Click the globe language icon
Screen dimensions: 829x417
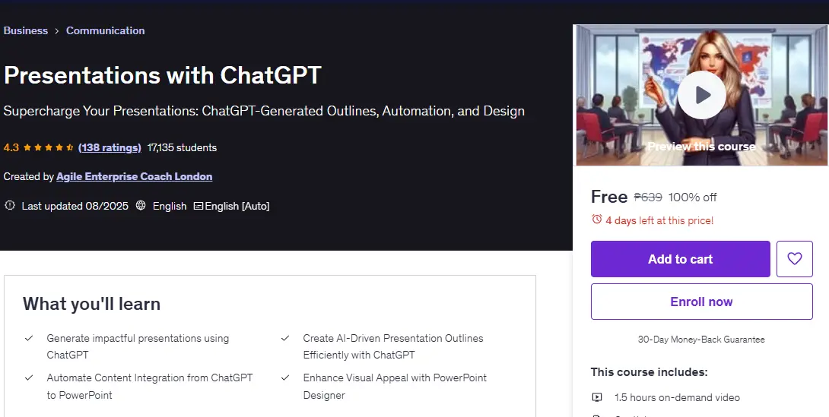coord(141,205)
